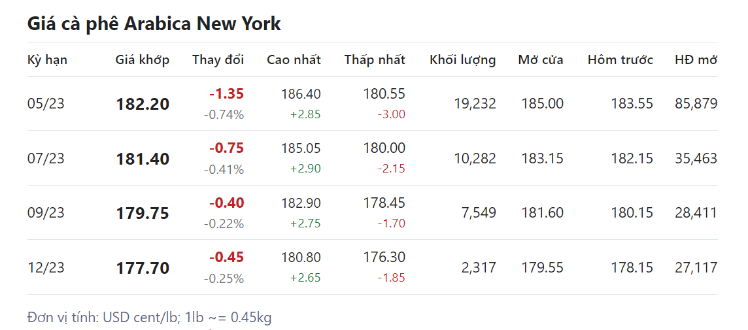
Task: Click the 'Khối lượng' column header
Action: [x=462, y=60]
